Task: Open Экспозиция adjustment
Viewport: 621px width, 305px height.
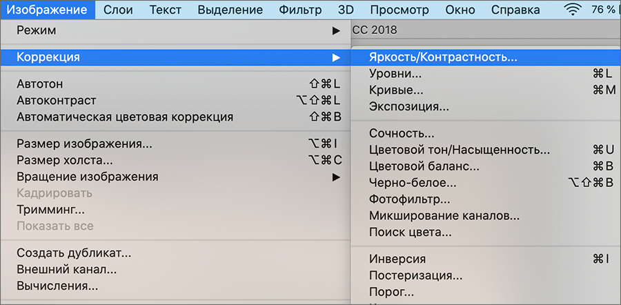Action: tap(486, 107)
